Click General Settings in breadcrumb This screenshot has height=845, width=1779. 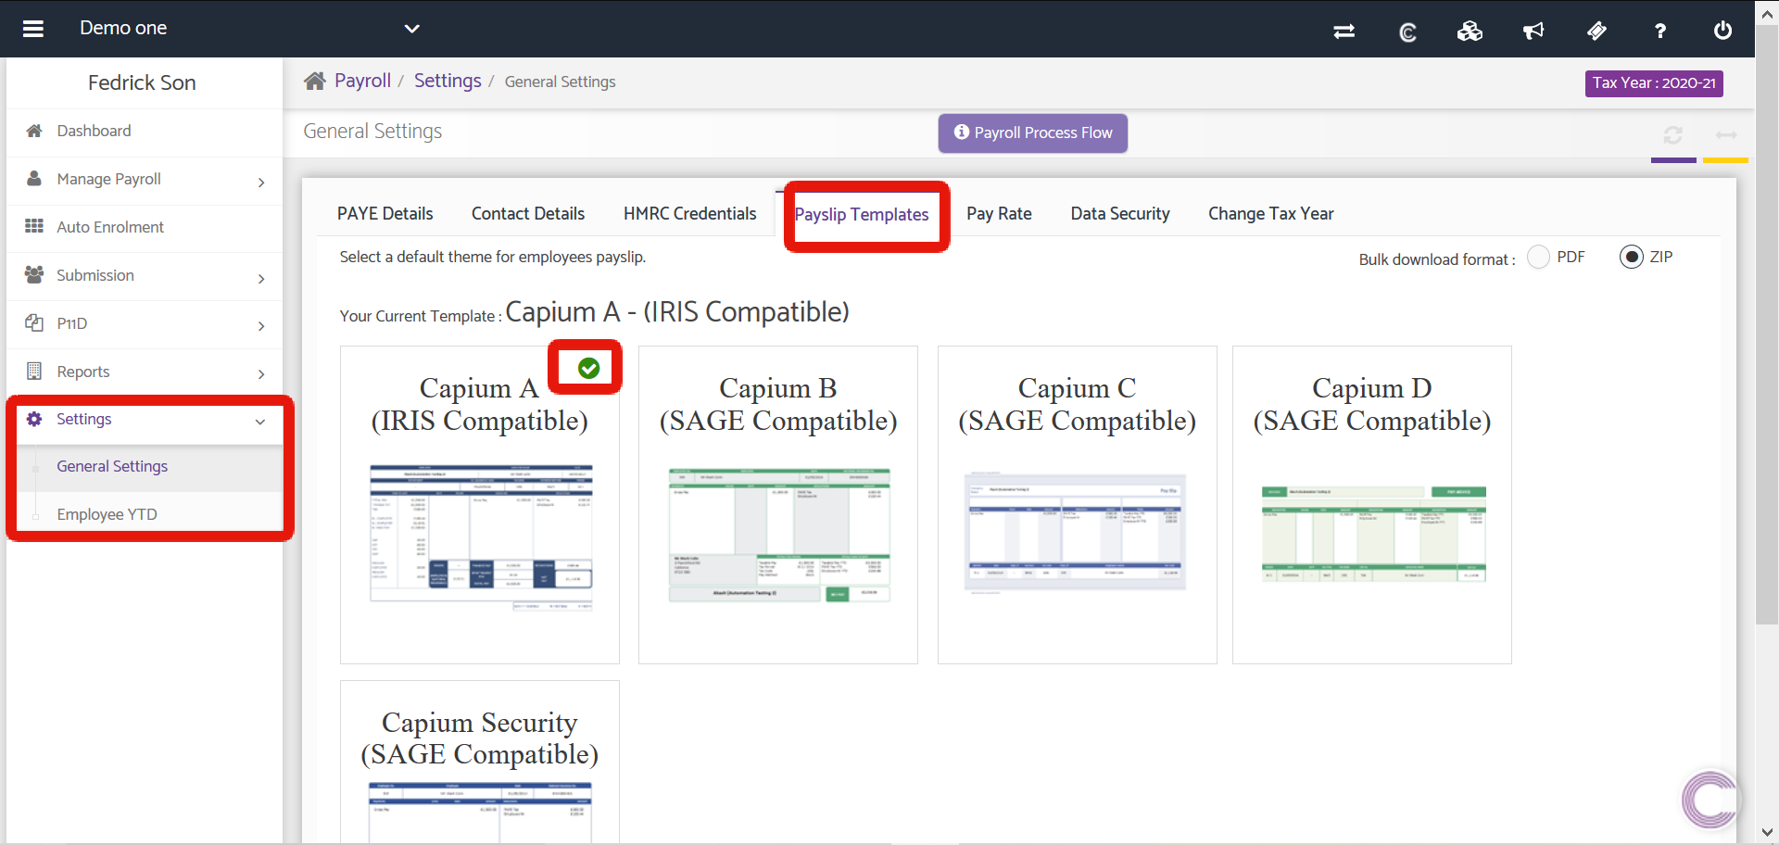click(x=560, y=82)
